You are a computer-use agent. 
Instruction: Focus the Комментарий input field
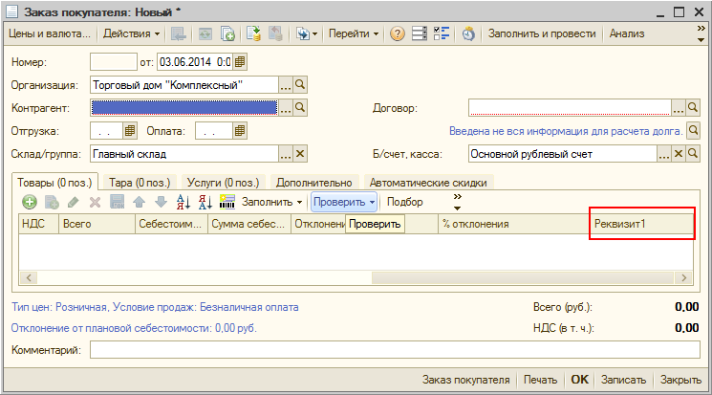395,350
